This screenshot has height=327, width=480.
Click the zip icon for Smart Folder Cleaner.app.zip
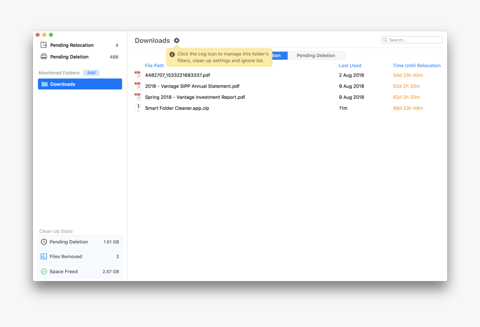(x=138, y=108)
